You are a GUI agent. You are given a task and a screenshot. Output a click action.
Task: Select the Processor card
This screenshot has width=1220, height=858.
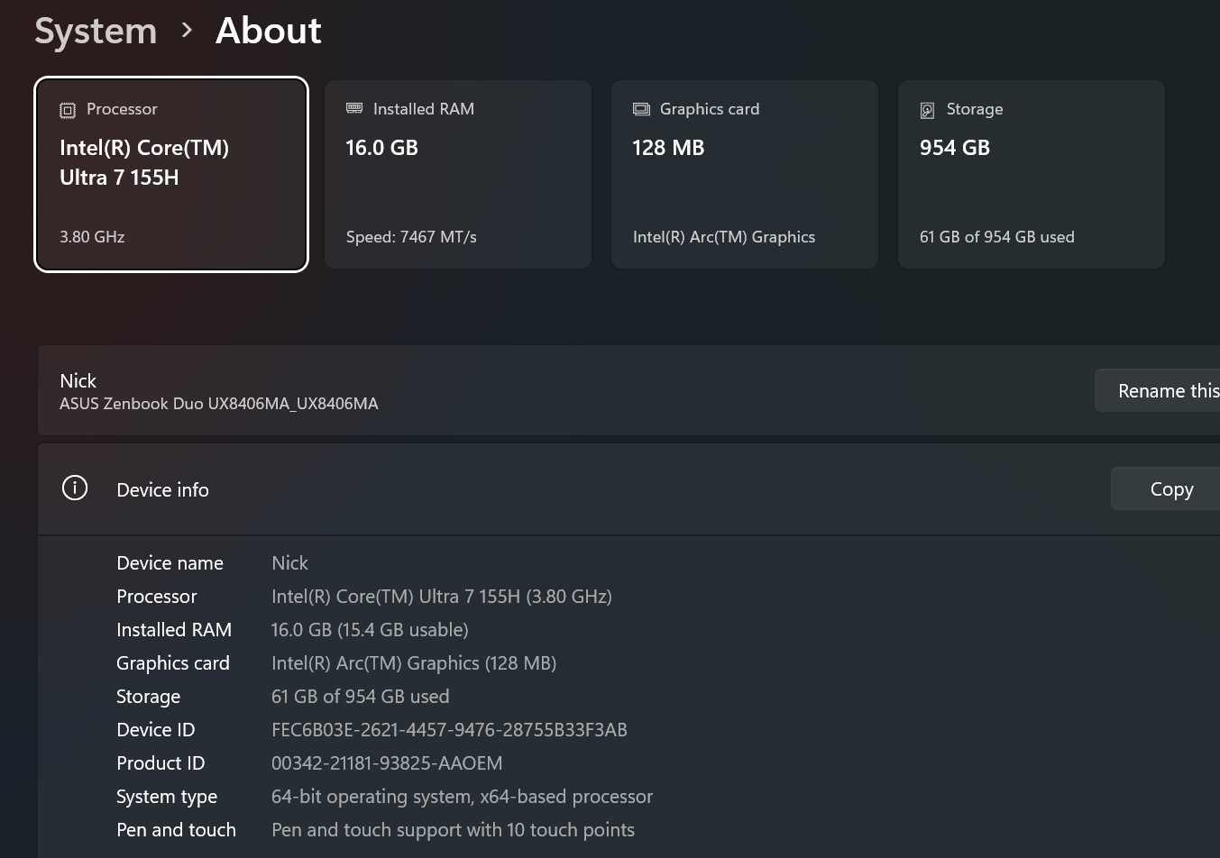[x=171, y=174]
